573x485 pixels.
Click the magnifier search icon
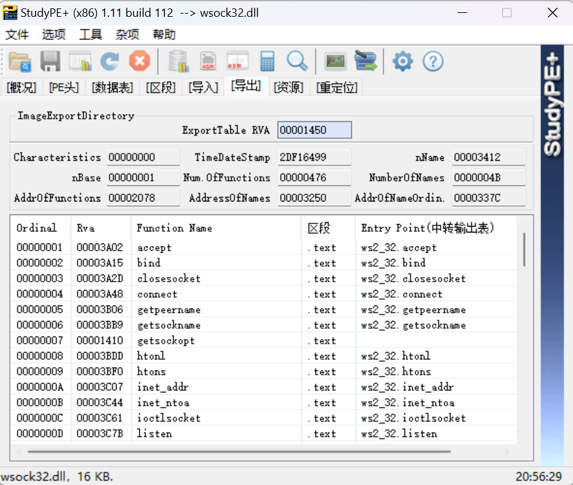pos(297,61)
